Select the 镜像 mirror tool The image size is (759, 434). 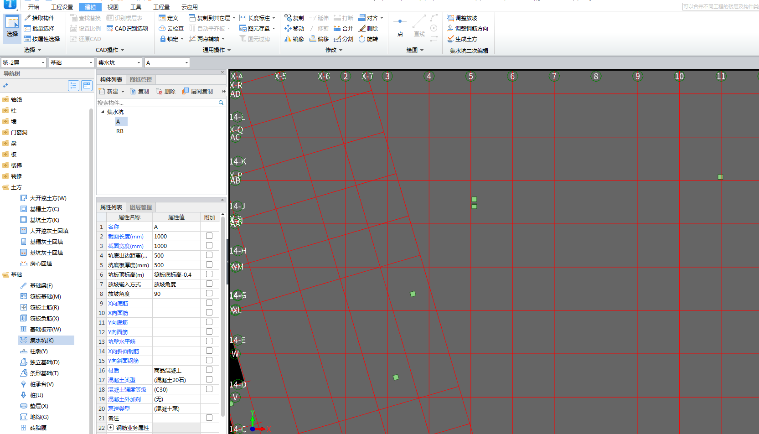coord(294,39)
